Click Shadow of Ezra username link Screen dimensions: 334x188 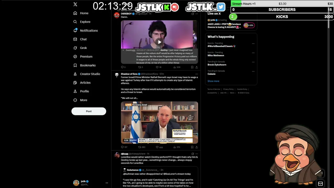[129, 74]
